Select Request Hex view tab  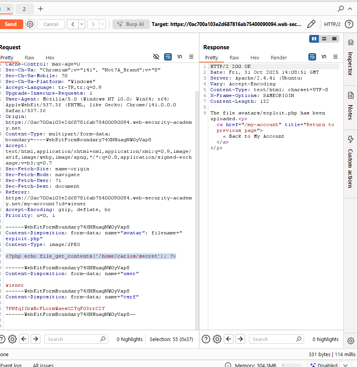coord(50,57)
